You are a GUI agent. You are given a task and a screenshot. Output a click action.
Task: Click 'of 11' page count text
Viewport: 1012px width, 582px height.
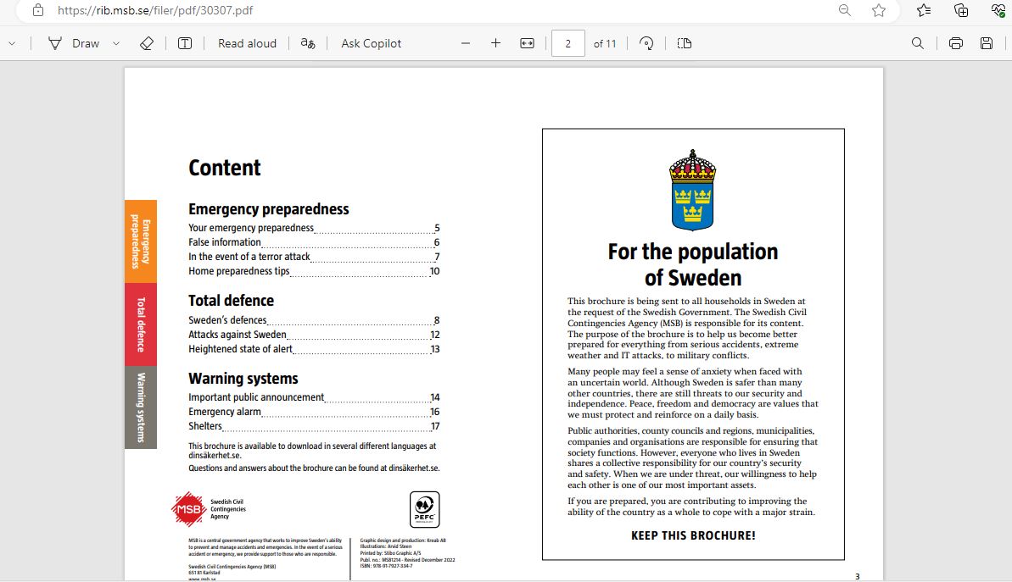click(605, 44)
